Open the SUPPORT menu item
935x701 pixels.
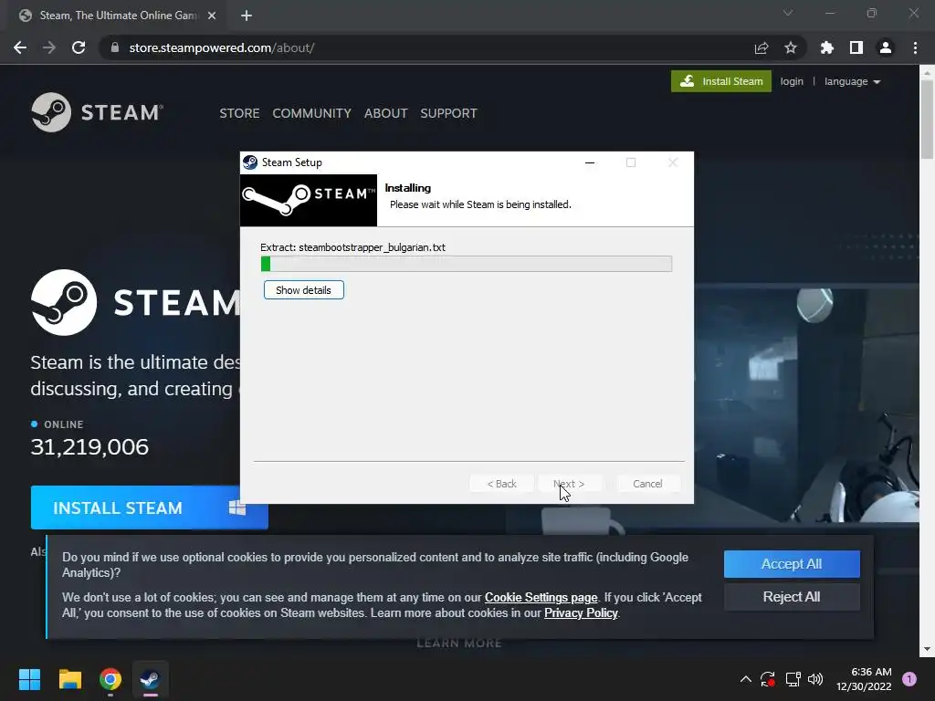point(448,113)
